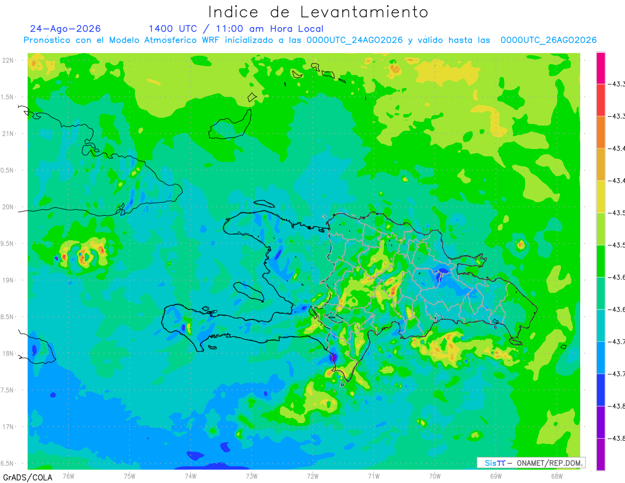Pick the red swatch in the color bar
This screenshot has width=625, height=483.
coord(601,100)
